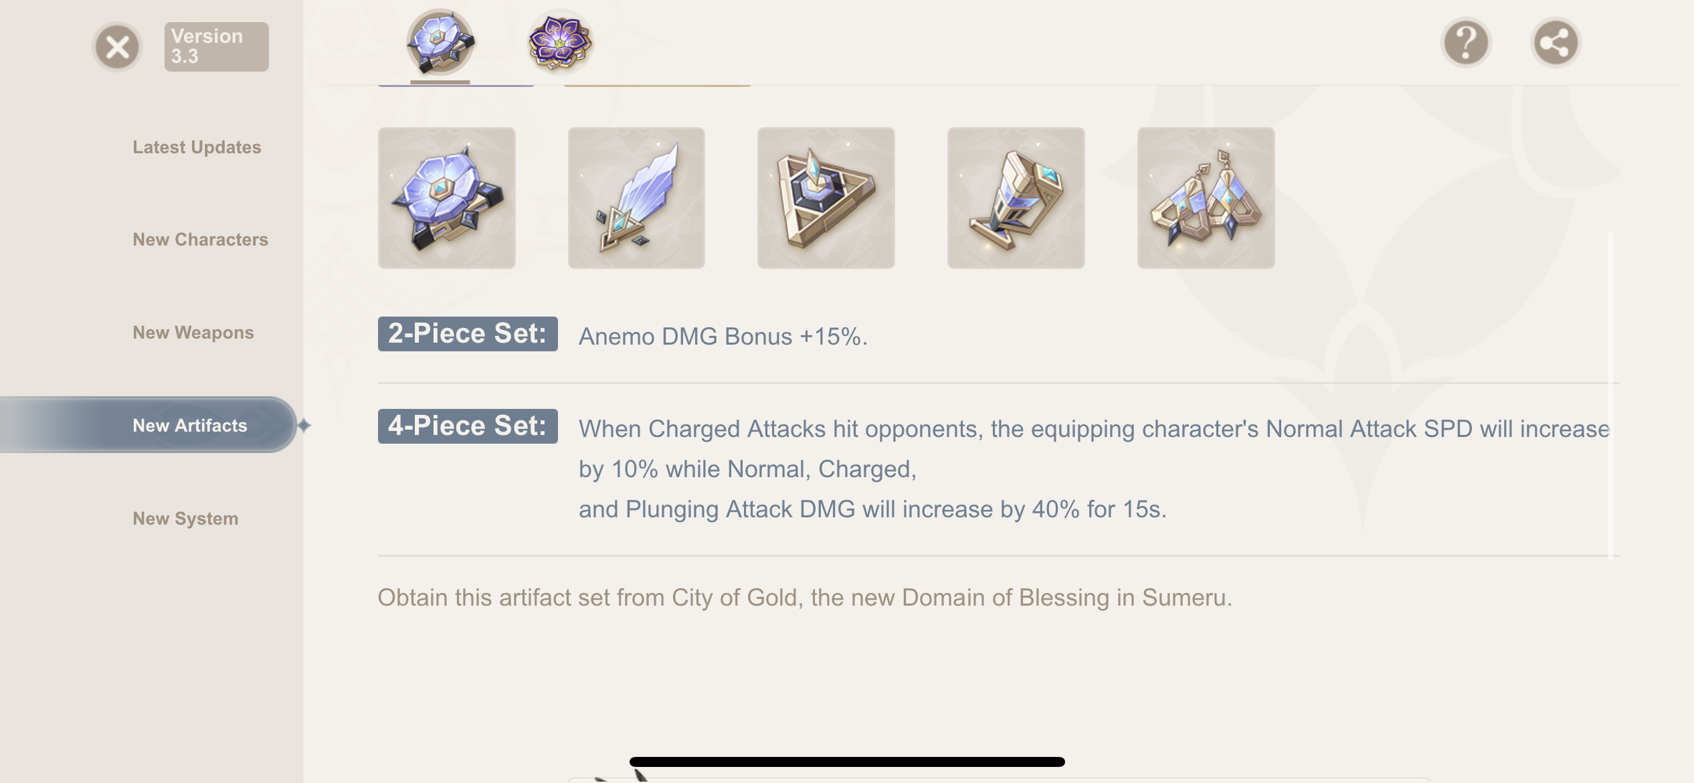
Task: Highlight the currently active New Artifacts entry
Action: point(189,425)
